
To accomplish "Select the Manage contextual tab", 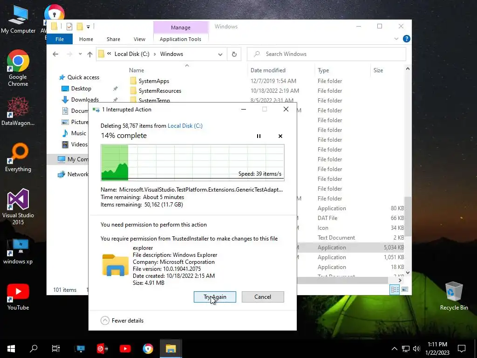I will click(x=181, y=28).
